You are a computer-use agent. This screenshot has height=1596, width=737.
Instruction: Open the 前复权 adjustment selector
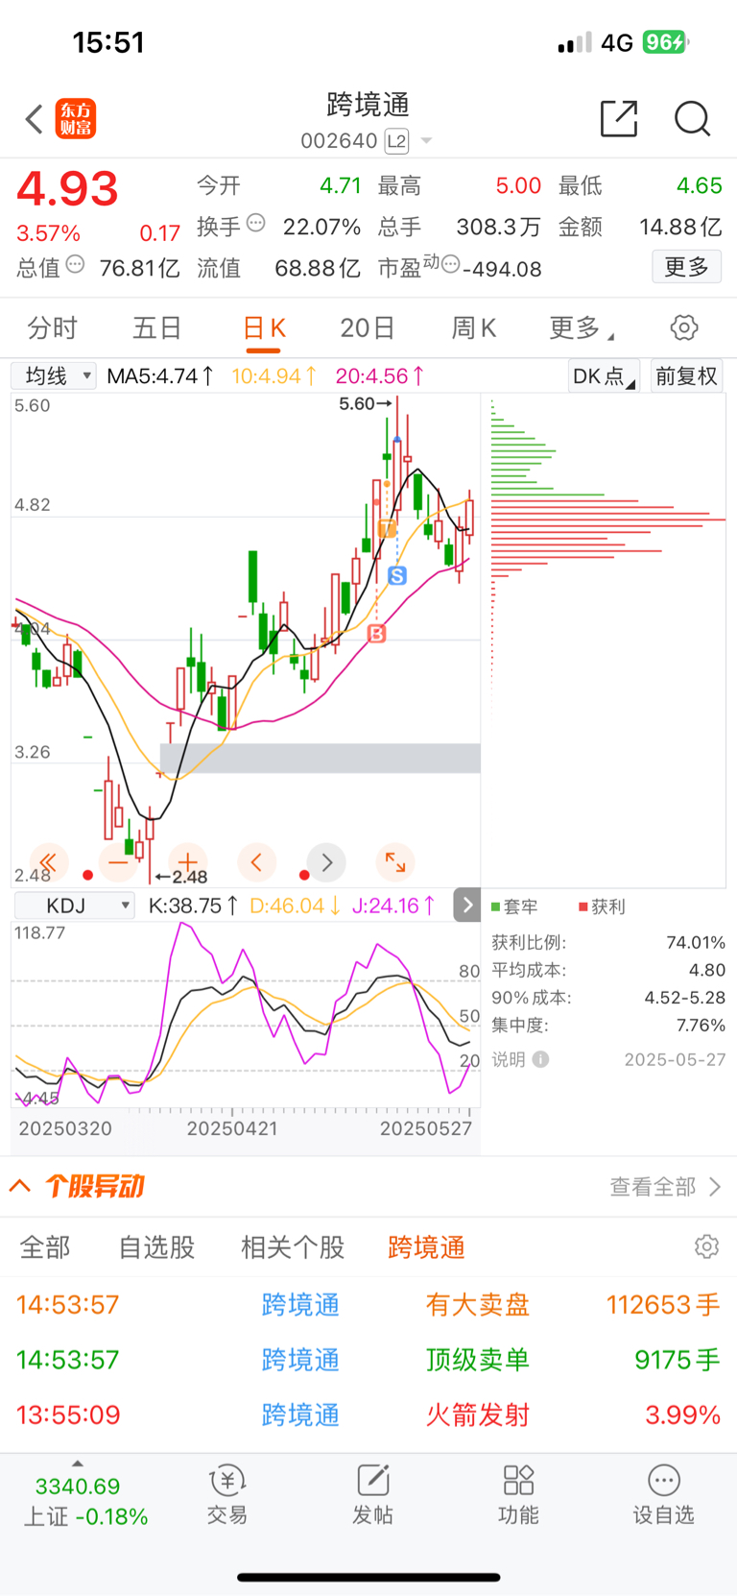[x=686, y=376]
